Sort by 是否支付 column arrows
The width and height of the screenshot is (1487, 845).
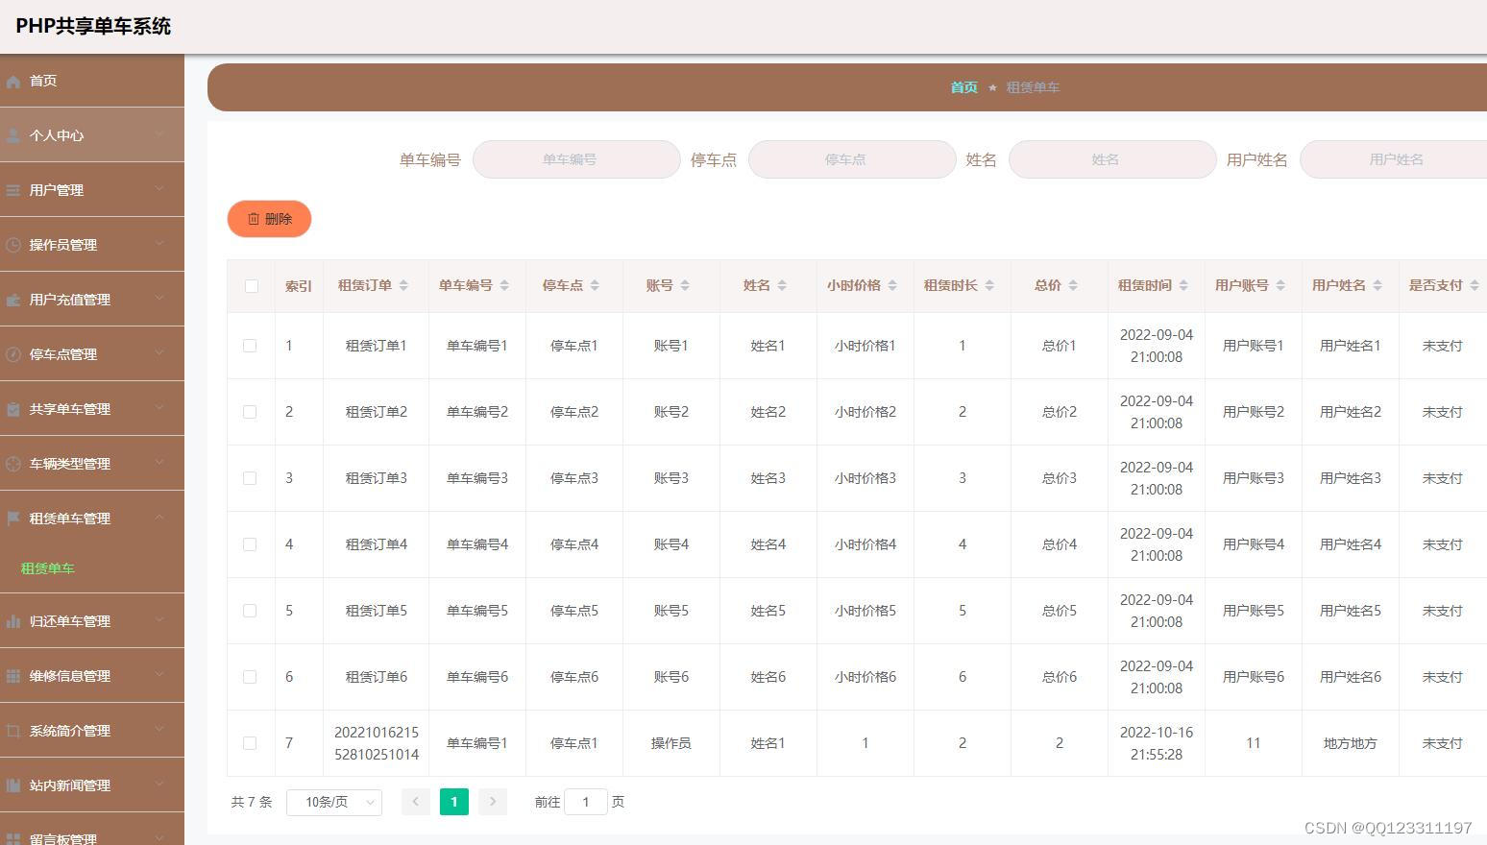(x=1475, y=285)
